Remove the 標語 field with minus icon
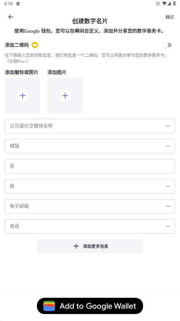Image resolution: width=180 pixels, height=321 pixels. pyautogui.click(x=168, y=146)
